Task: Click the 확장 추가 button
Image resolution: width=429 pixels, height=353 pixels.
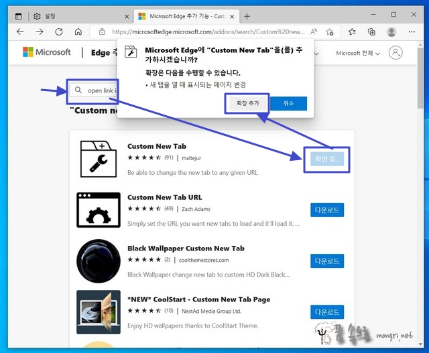Action: pos(247,103)
